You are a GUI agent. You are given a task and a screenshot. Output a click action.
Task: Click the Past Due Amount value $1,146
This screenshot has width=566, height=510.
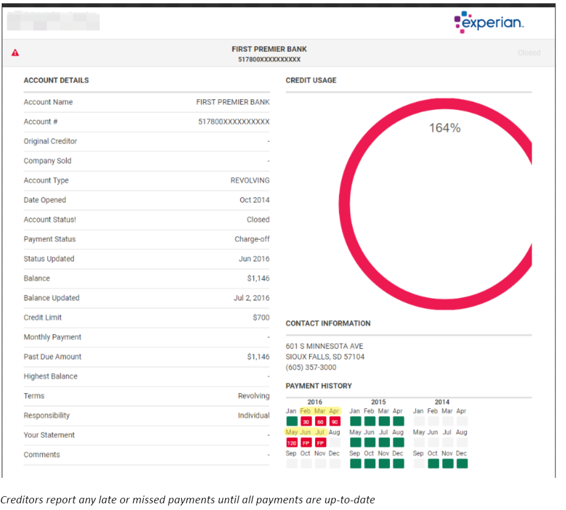point(259,356)
